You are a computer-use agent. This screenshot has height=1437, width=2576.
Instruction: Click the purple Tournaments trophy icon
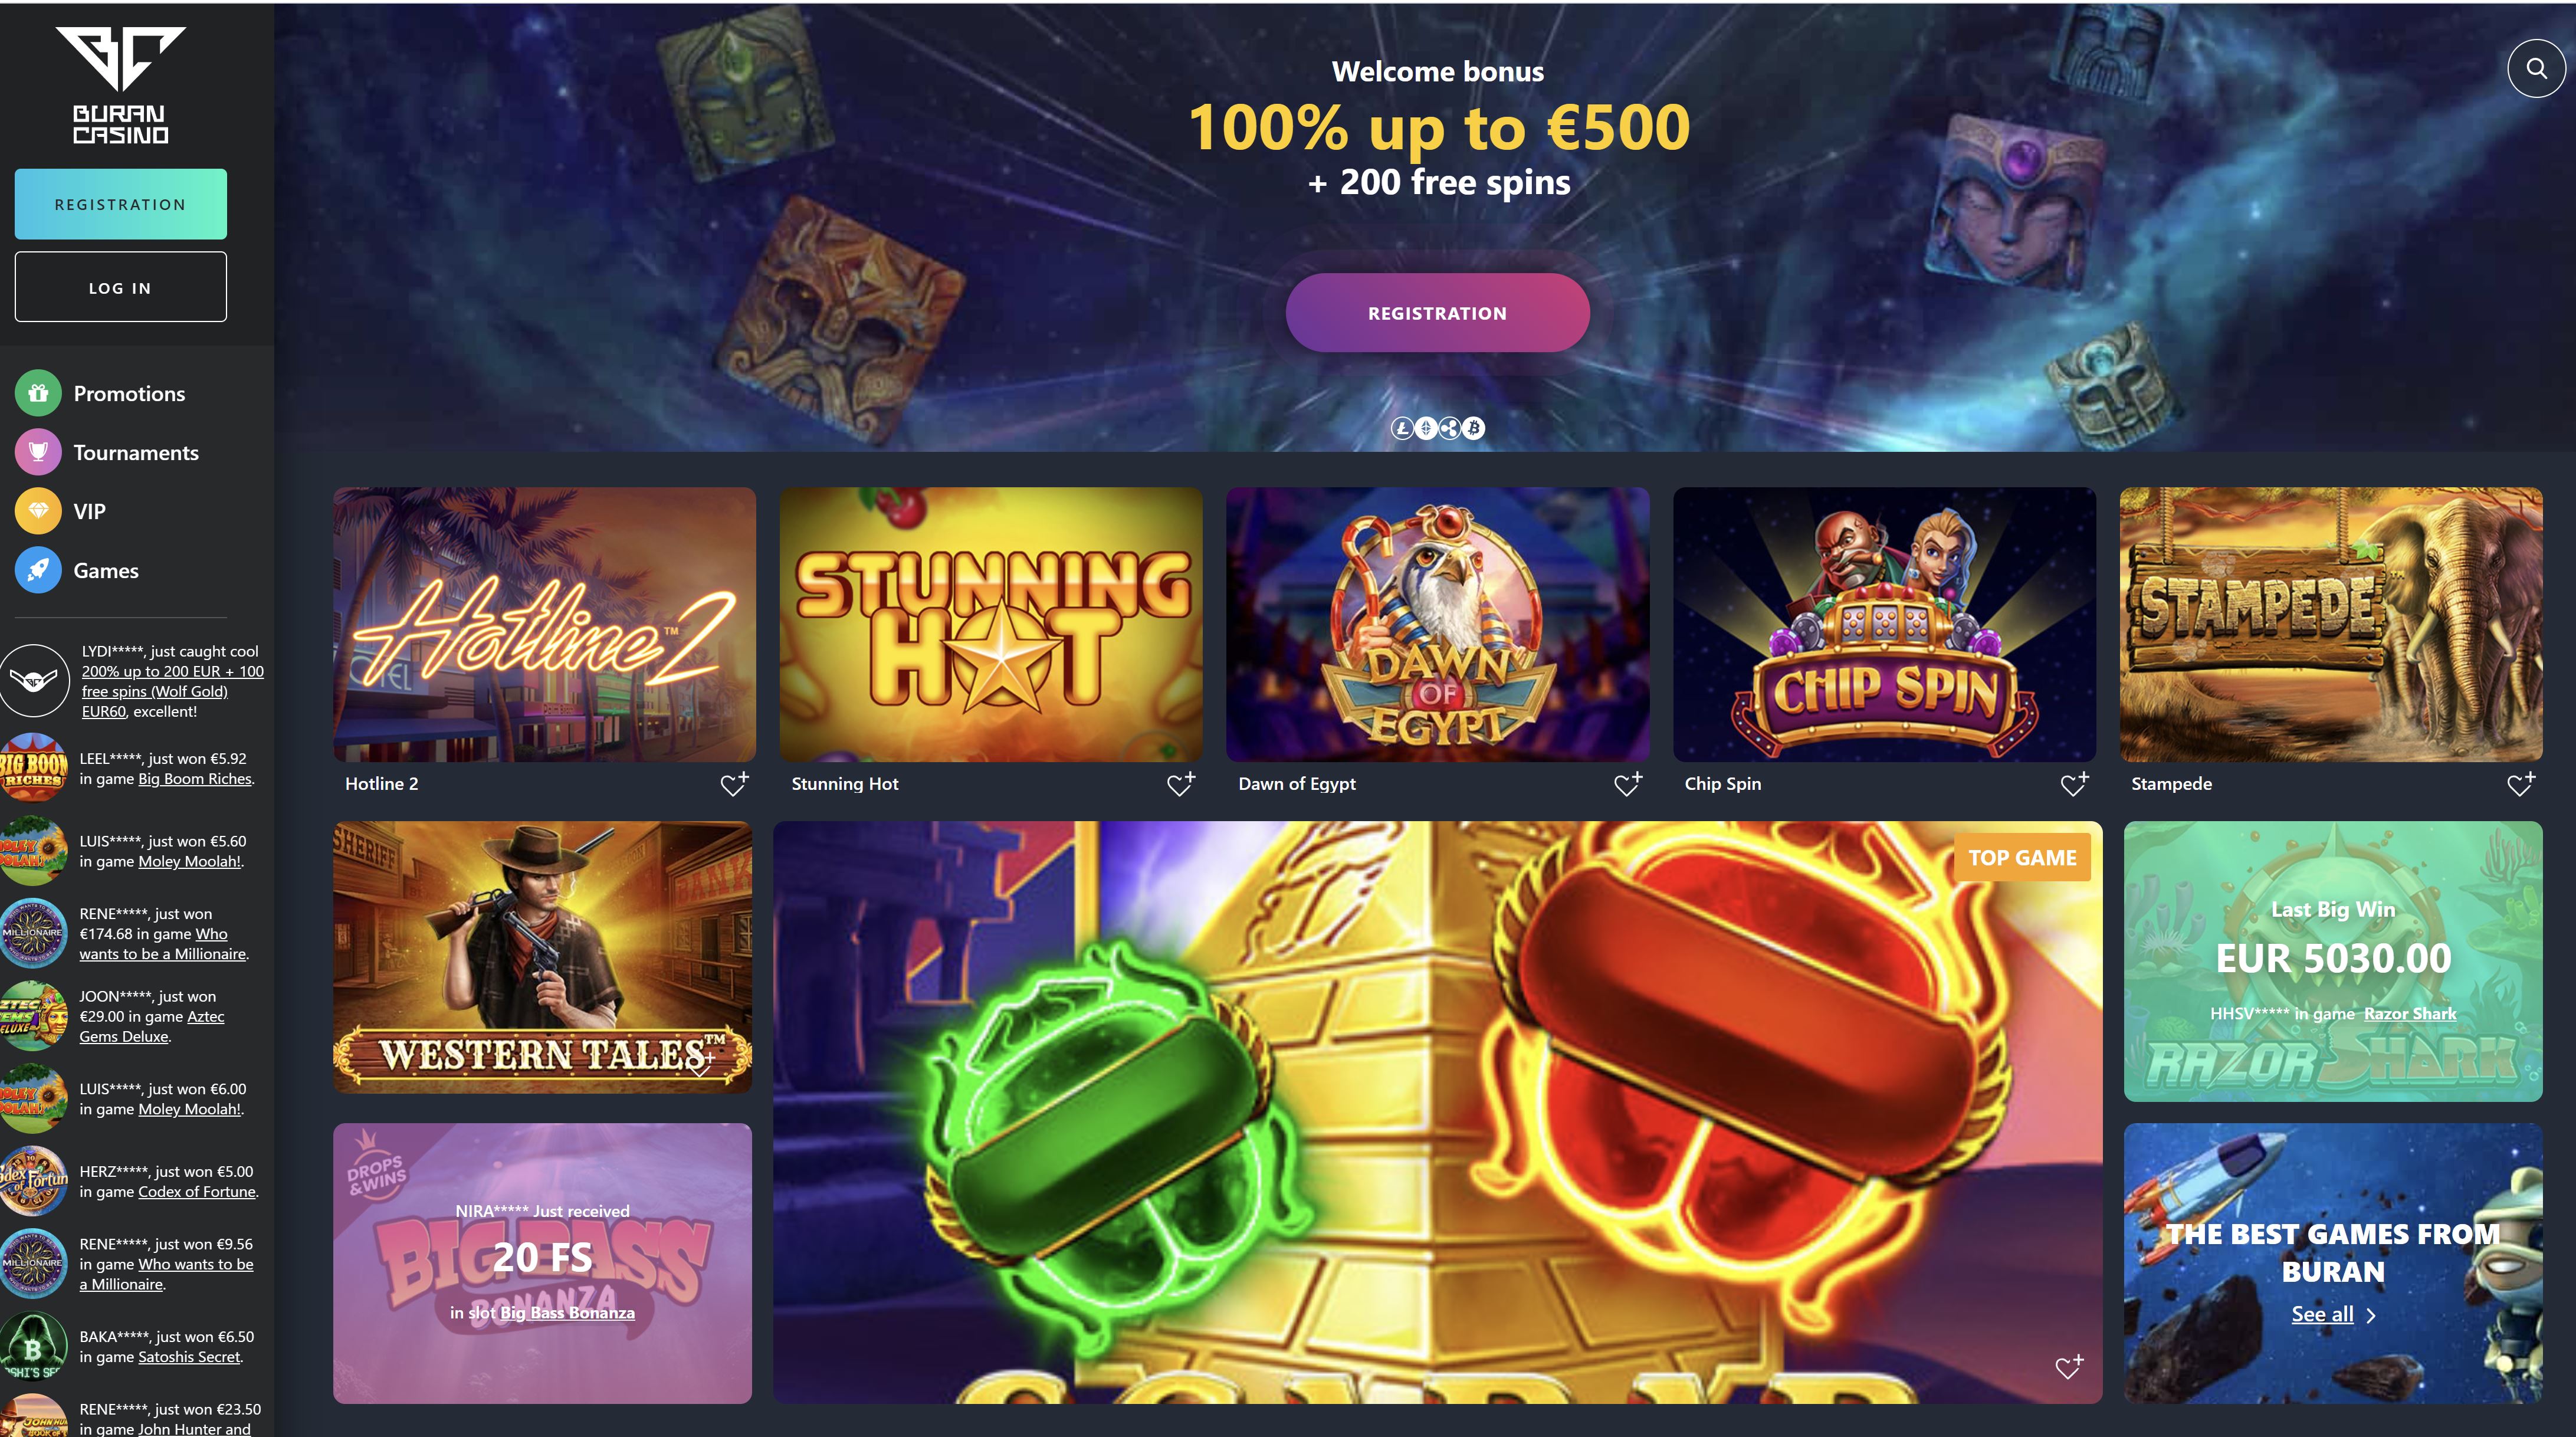pos(38,452)
